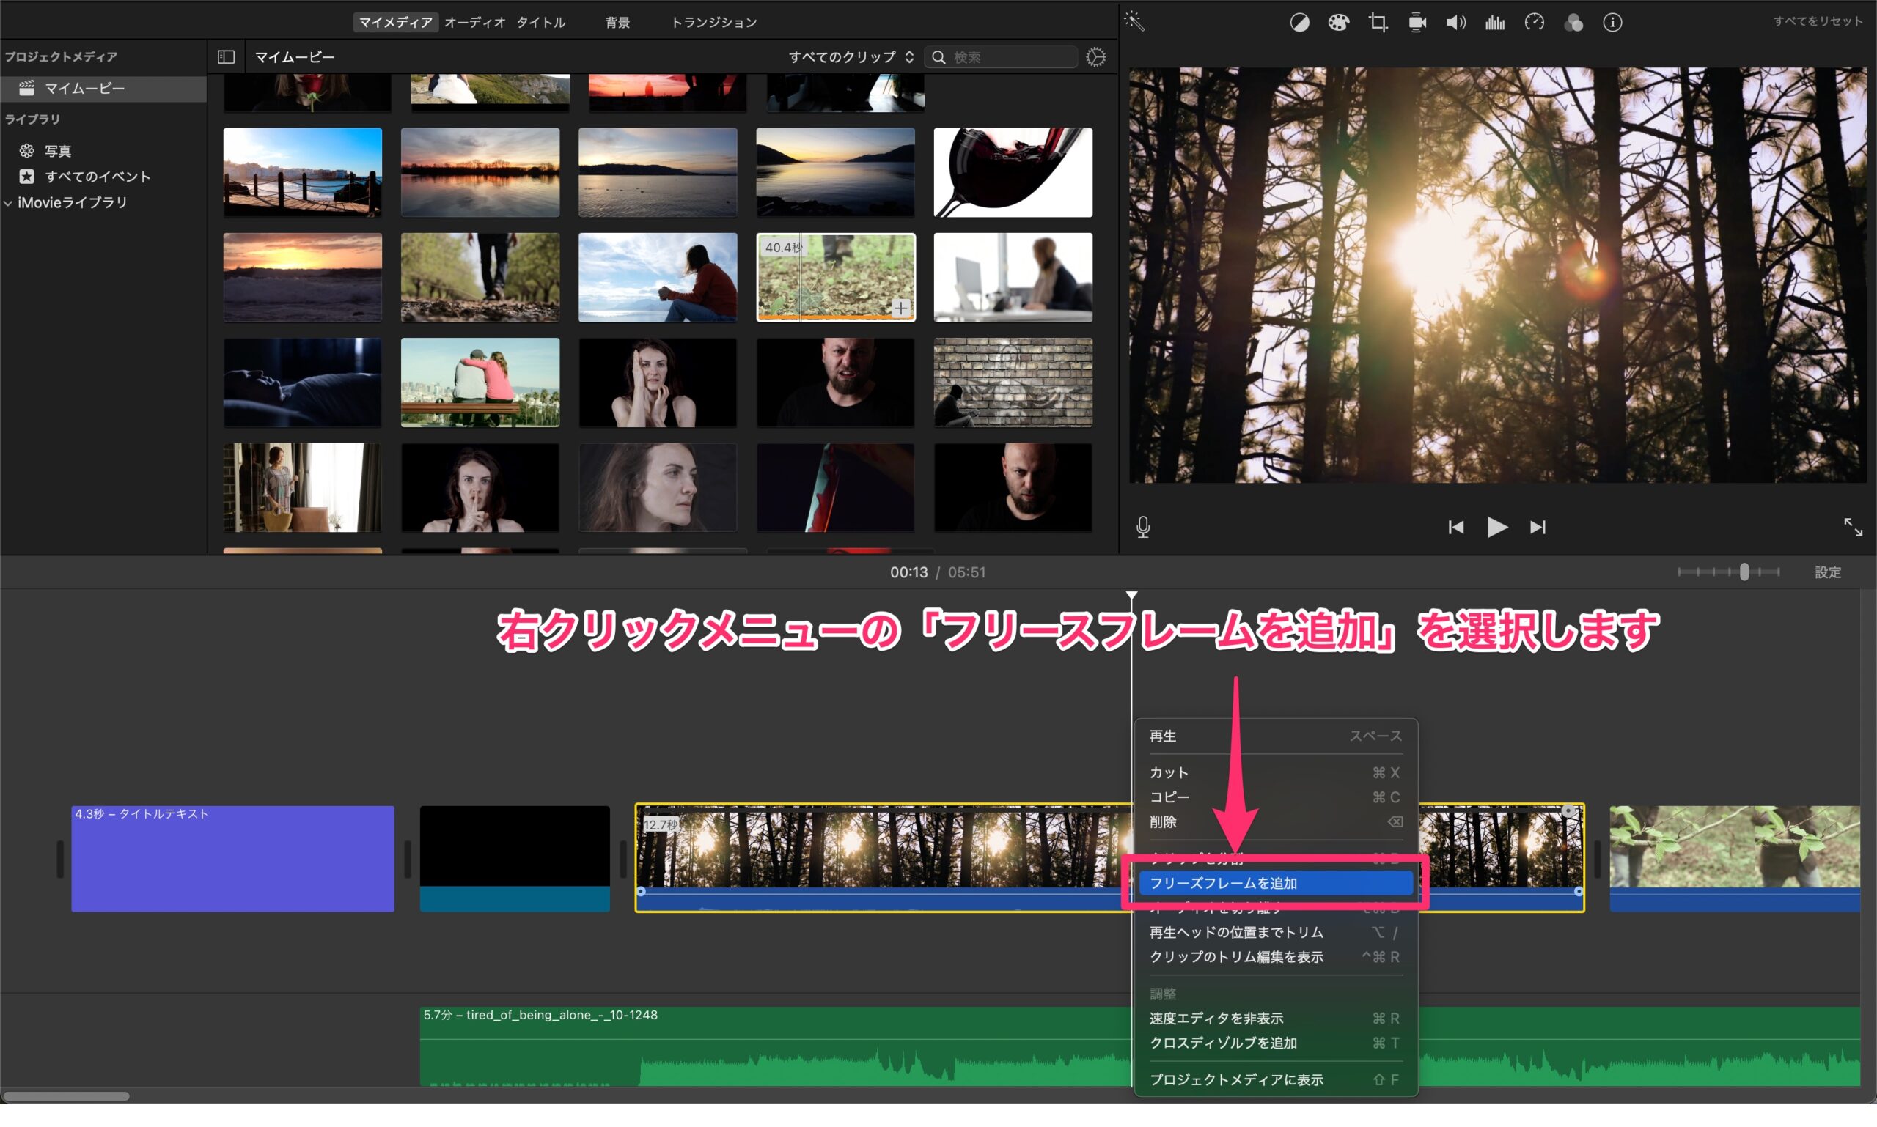1877x1127 pixels.
Task: Switch to the トランジション tab
Action: (713, 23)
